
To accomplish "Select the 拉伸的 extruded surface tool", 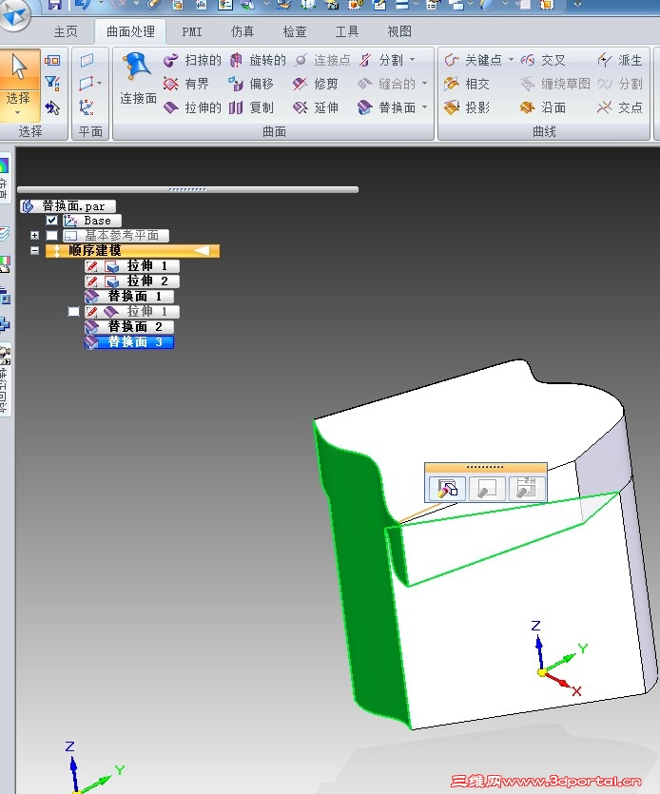I will (x=192, y=107).
